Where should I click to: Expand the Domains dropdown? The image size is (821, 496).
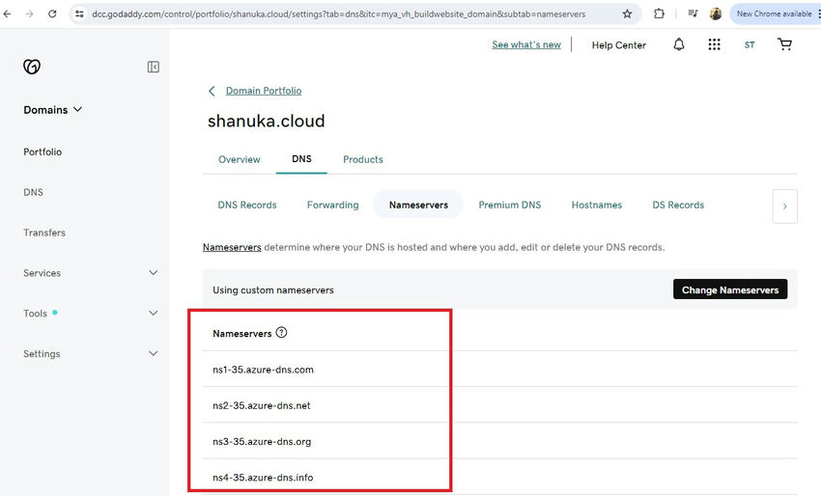(x=52, y=110)
